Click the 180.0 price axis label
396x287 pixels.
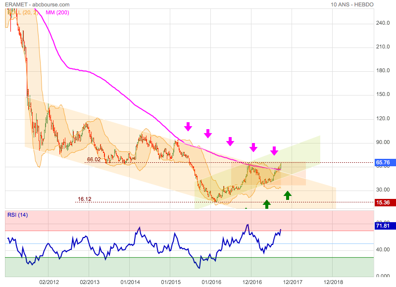383,70
